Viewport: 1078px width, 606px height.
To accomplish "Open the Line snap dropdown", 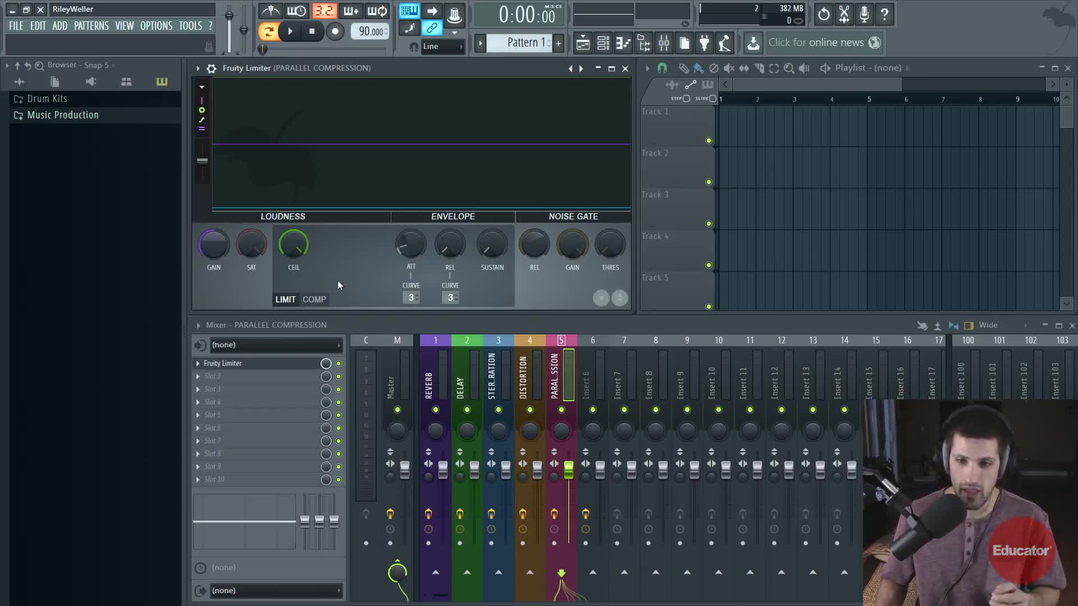I will (442, 47).
